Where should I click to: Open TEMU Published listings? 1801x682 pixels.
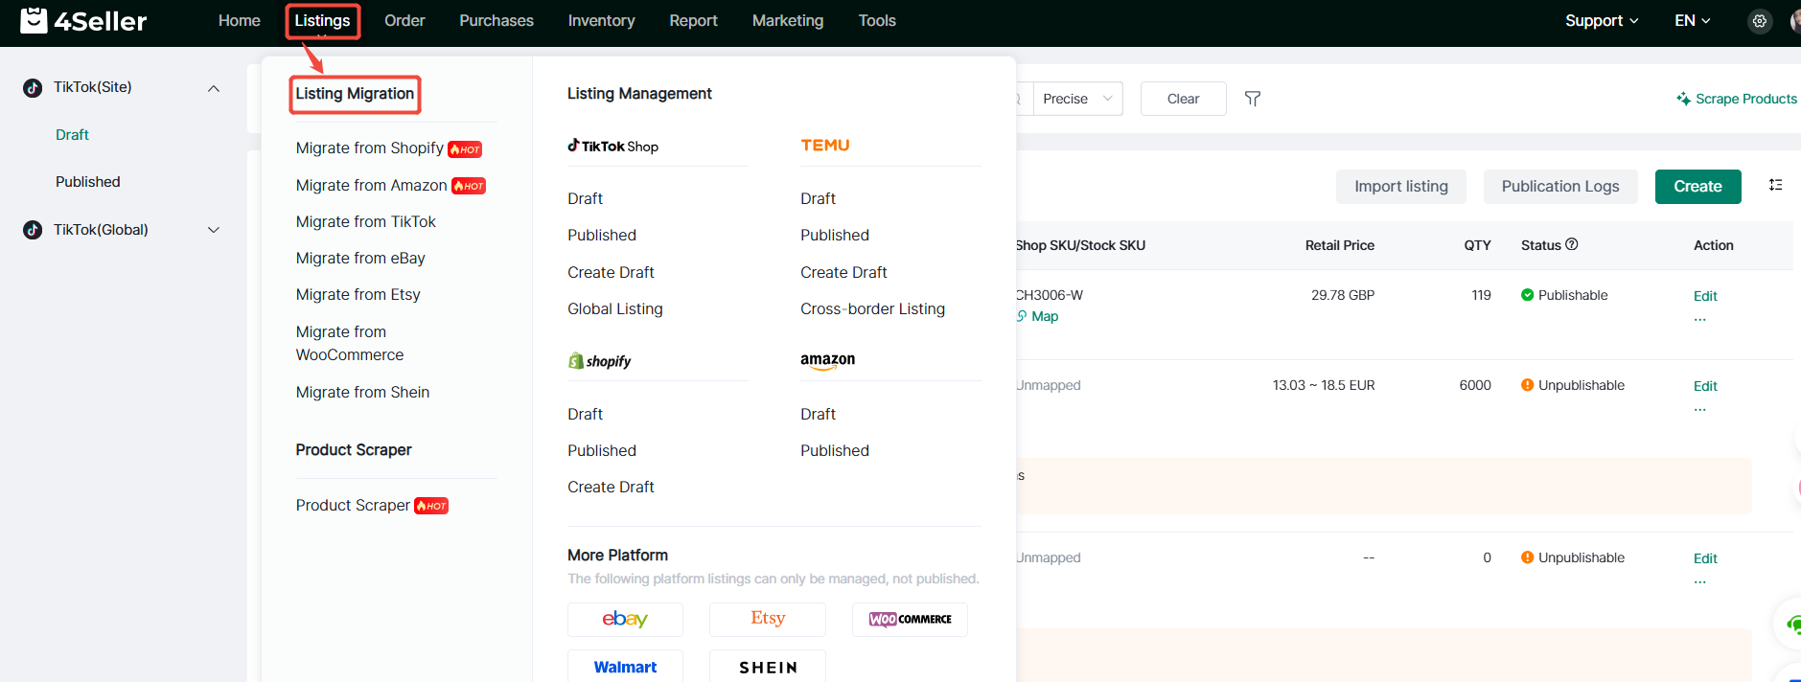835,235
